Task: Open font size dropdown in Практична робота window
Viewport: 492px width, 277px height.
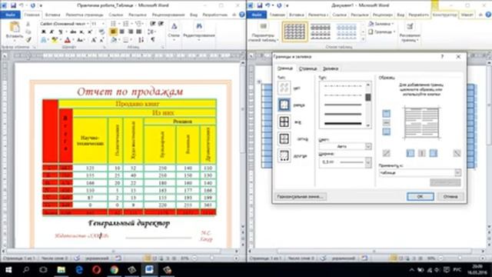Action: click(103, 24)
